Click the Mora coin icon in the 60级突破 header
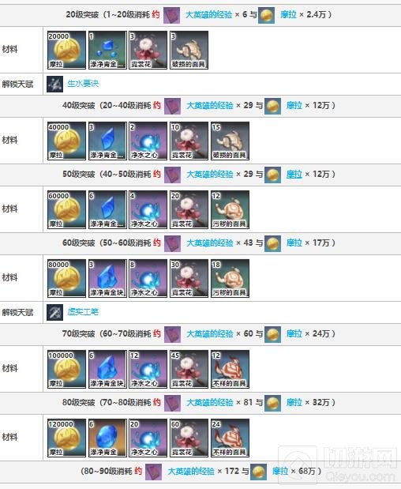The image size is (401, 489). coord(272,243)
